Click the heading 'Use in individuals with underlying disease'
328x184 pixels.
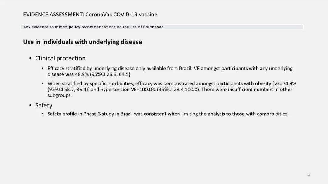(x=82, y=42)
